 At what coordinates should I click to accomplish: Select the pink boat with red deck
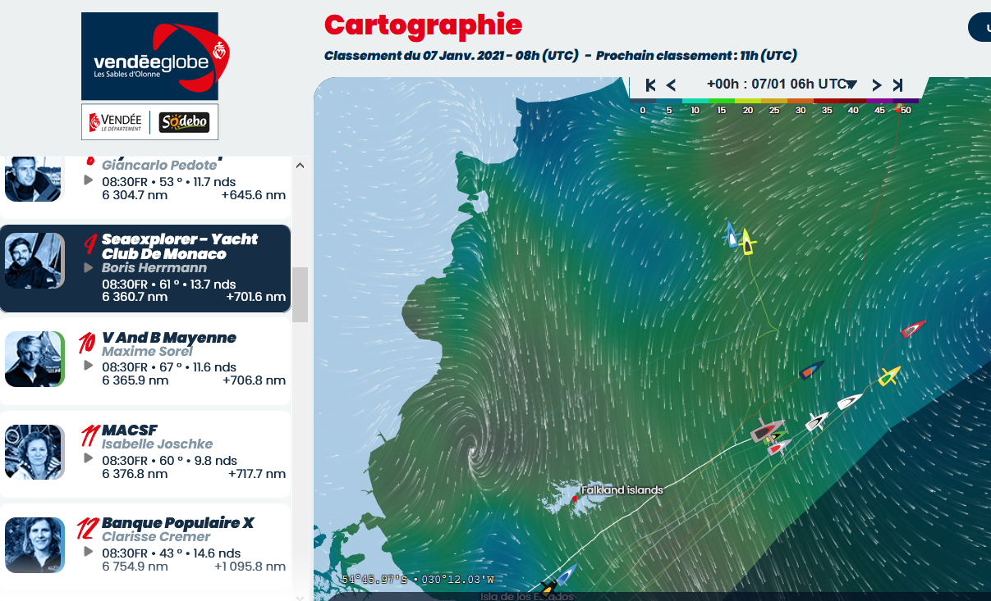pos(779,447)
